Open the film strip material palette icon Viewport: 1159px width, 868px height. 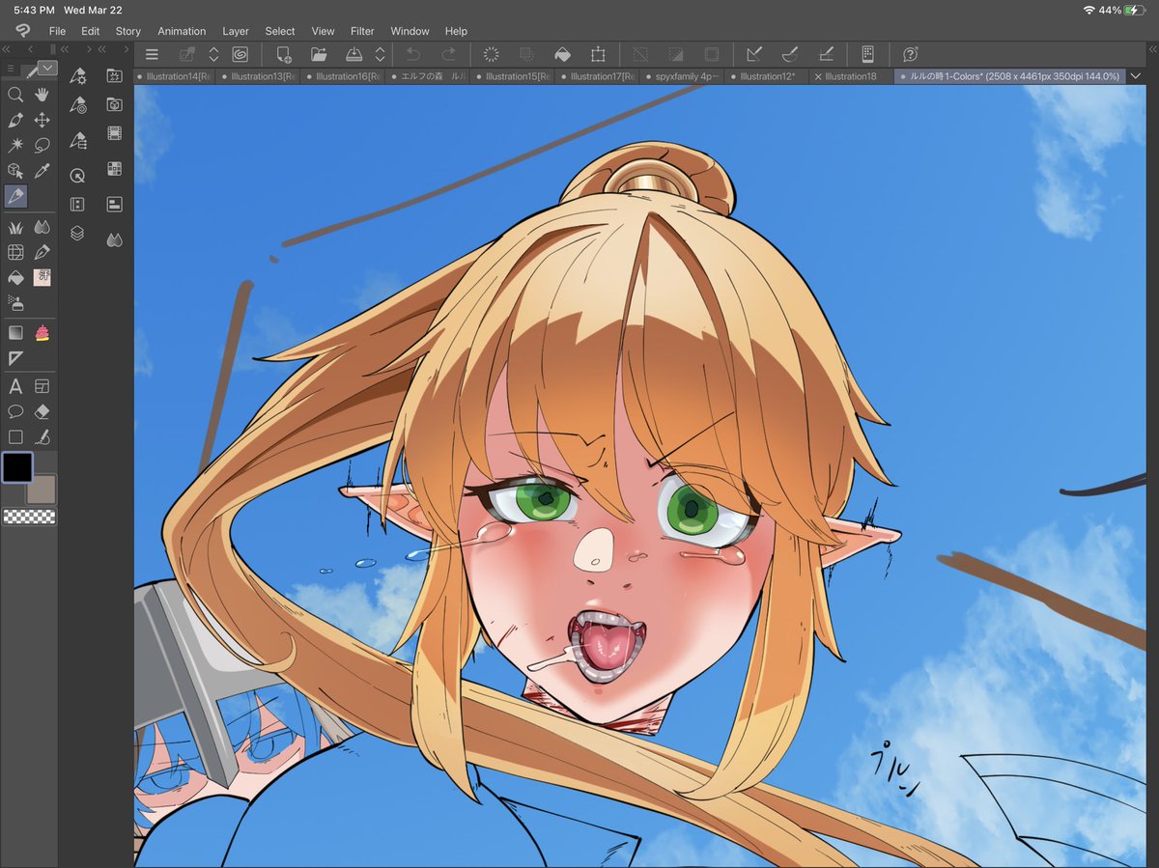pos(115,134)
